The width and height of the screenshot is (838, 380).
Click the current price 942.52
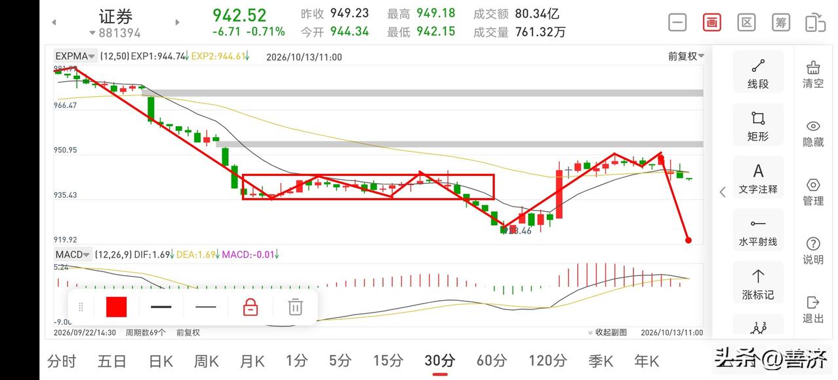(x=239, y=14)
